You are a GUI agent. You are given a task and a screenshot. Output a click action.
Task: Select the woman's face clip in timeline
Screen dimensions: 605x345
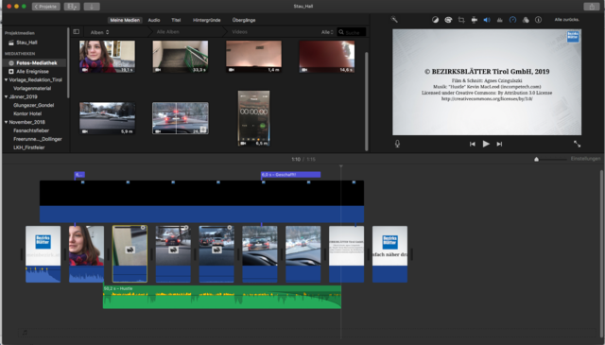click(x=86, y=254)
